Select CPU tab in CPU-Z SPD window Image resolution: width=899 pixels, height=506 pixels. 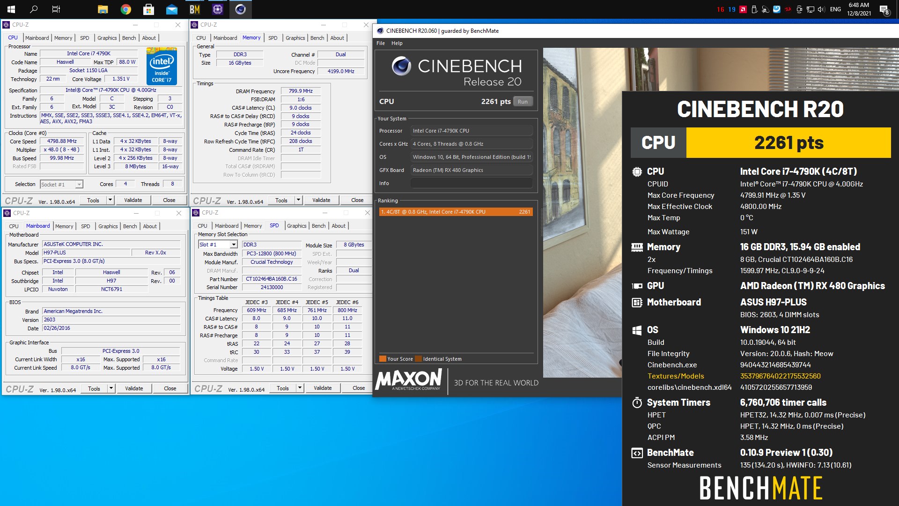(x=202, y=226)
